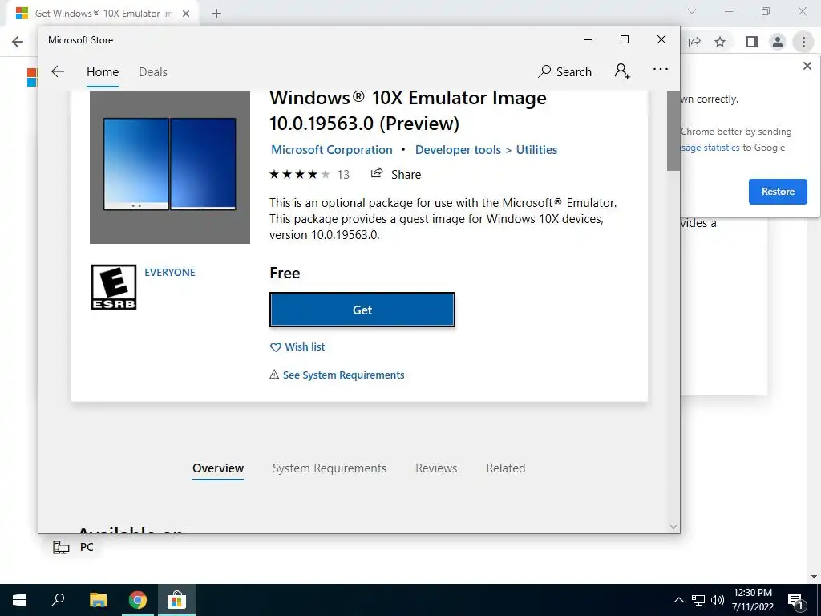This screenshot has width=821, height=616.
Task: Open the Store three-dots more menu
Action: pos(661,69)
